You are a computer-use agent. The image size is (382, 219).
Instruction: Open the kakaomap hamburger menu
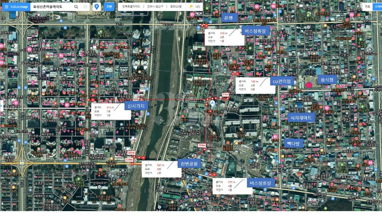pyautogui.click(x=6, y=7)
